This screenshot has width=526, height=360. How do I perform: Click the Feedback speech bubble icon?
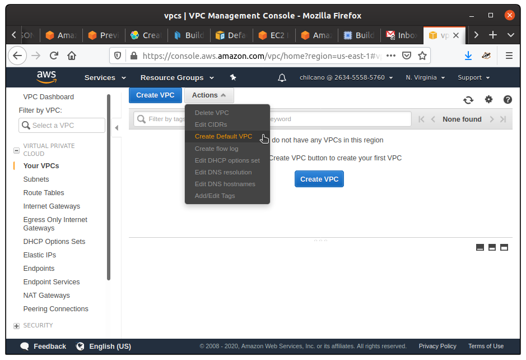click(25, 346)
